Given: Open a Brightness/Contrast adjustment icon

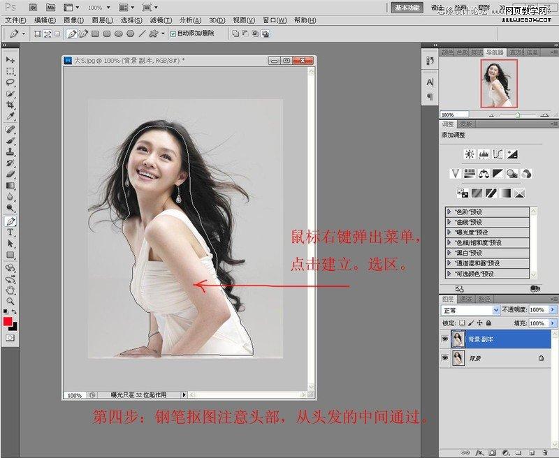Looking at the screenshot, I should pos(470,154).
